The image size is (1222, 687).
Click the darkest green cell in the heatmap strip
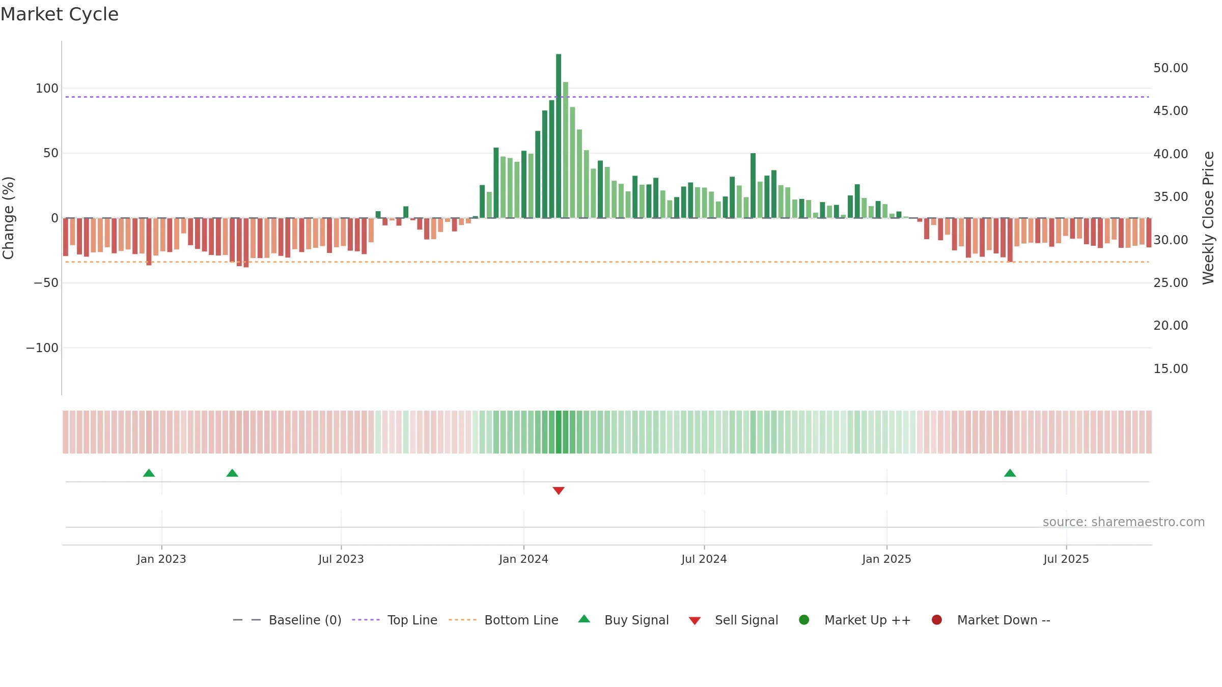coord(559,432)
